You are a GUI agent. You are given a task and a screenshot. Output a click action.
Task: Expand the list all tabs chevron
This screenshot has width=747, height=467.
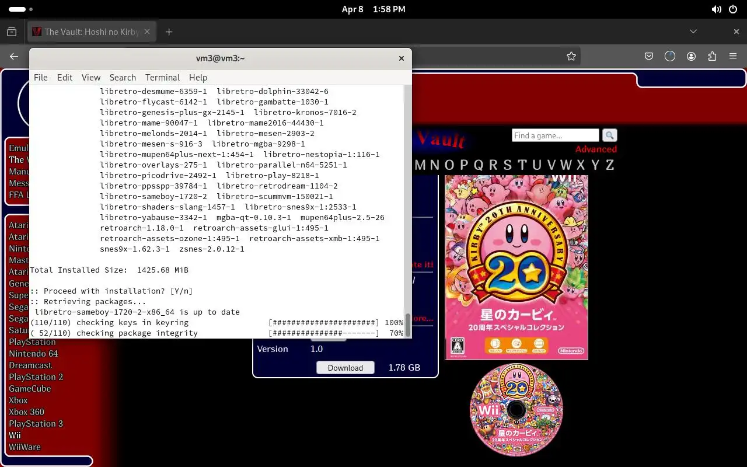(693, 32)
